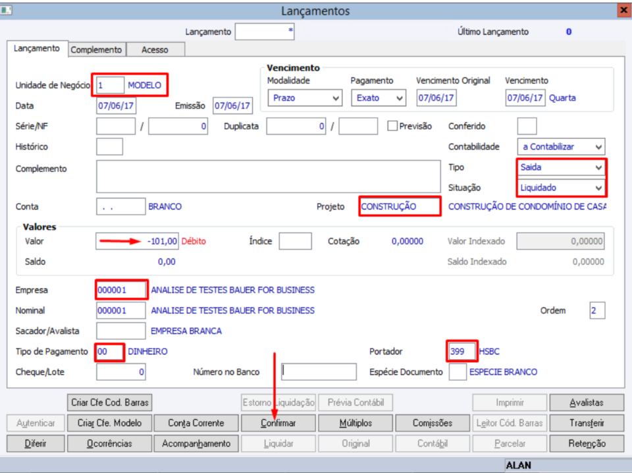Click the DINHEIRO payment type text

[x=147, y=352]
